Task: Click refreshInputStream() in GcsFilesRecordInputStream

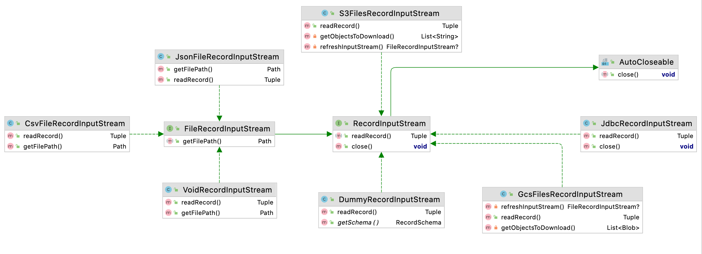Action: pos(533,207)
